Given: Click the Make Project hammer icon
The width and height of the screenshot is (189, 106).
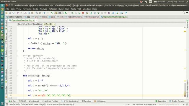Looking at the screenshot, I should point(52,13).
